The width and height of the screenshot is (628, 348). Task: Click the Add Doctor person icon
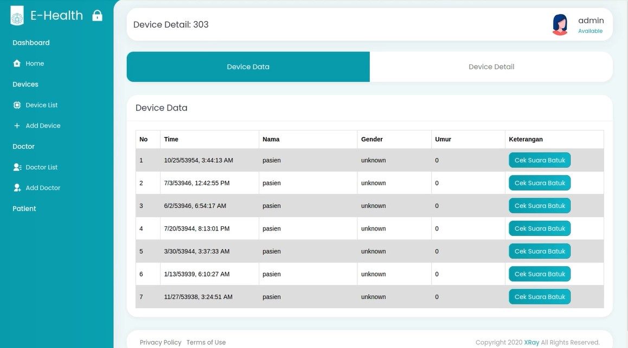(17, 187)
